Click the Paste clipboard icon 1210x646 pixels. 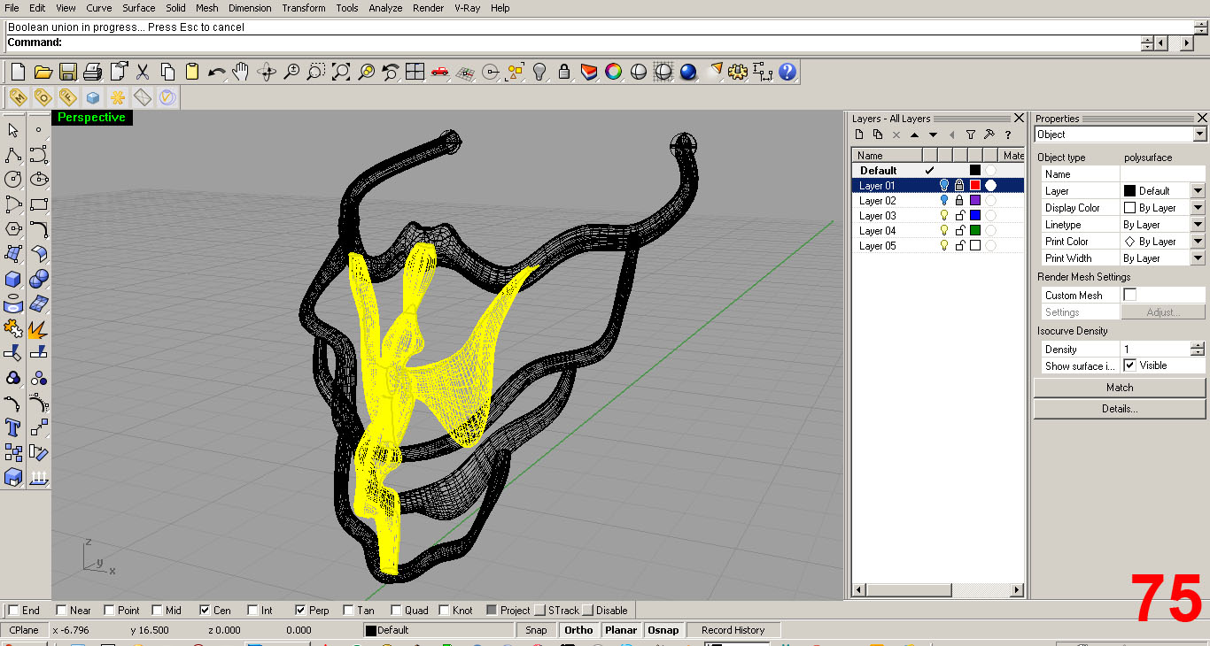point(191,72)
